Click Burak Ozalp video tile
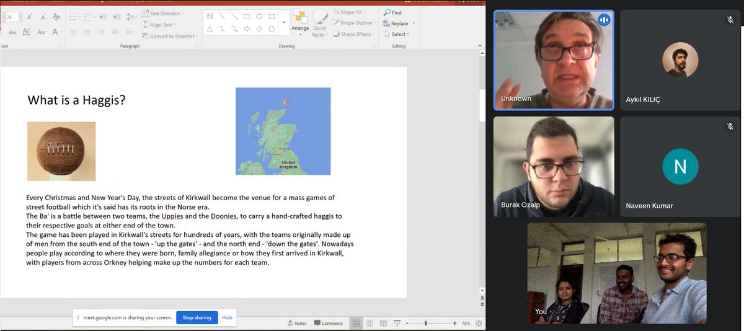 point(554,167)
